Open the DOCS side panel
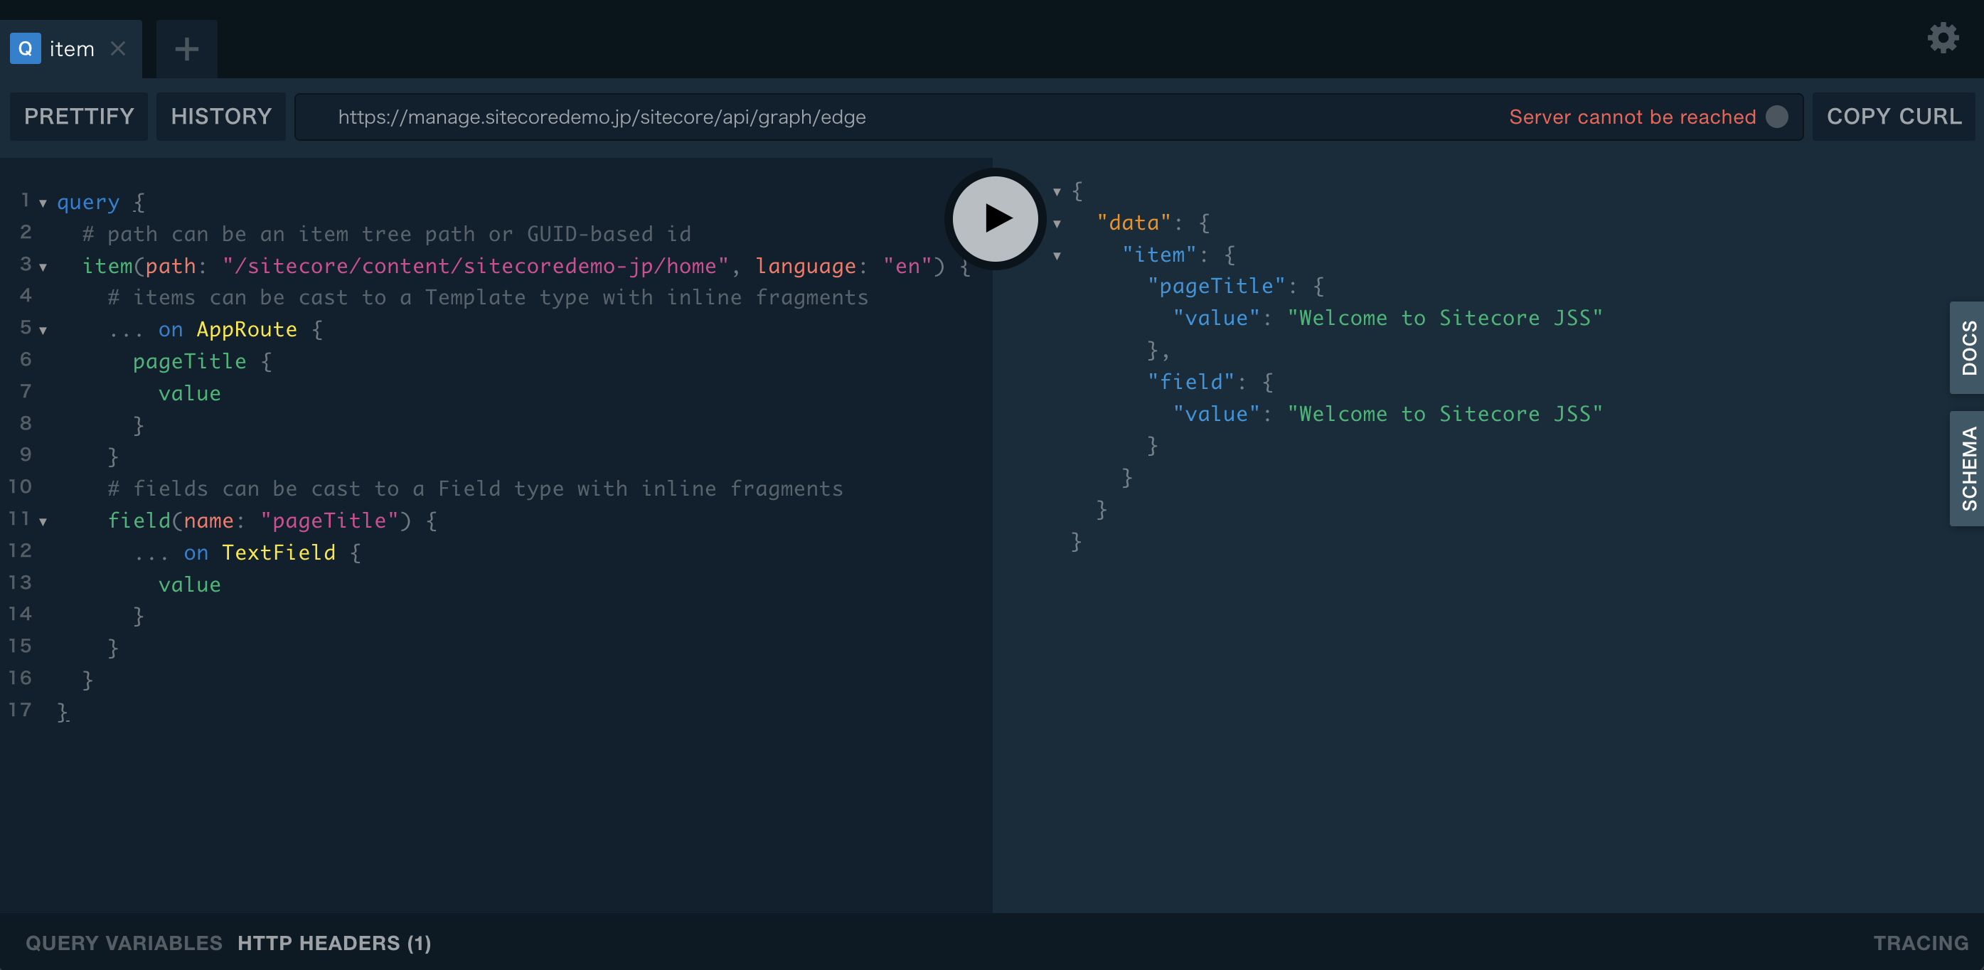The width and height of the screenshot is (1984, 970). tap(1968, 348)
